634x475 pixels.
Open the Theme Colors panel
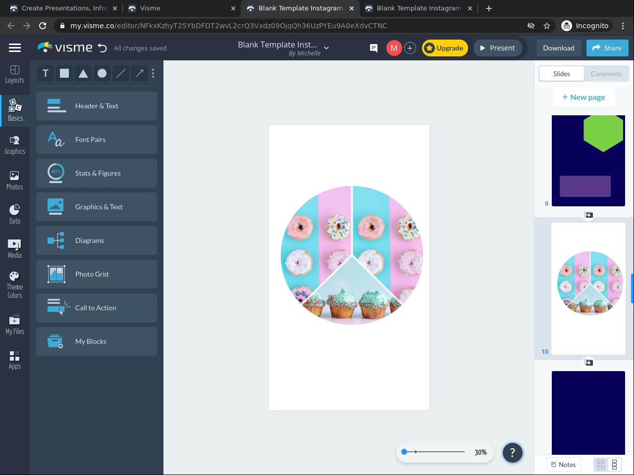(x=15, y=285)
